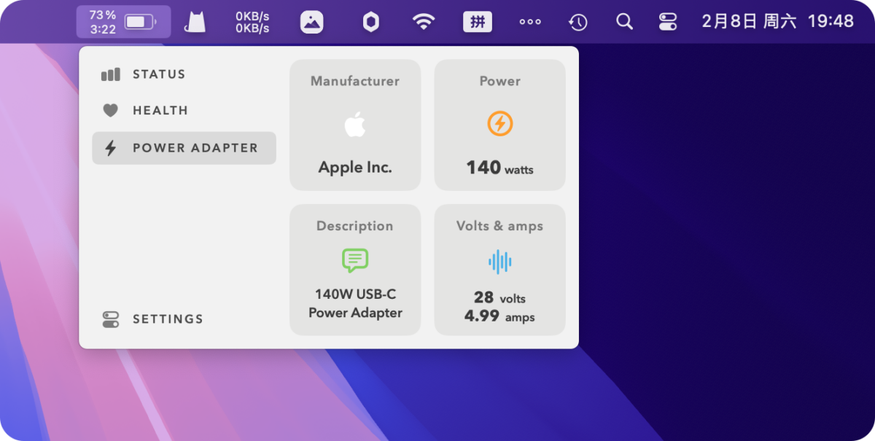Click the "Apple Inc." text

point(355,168)
